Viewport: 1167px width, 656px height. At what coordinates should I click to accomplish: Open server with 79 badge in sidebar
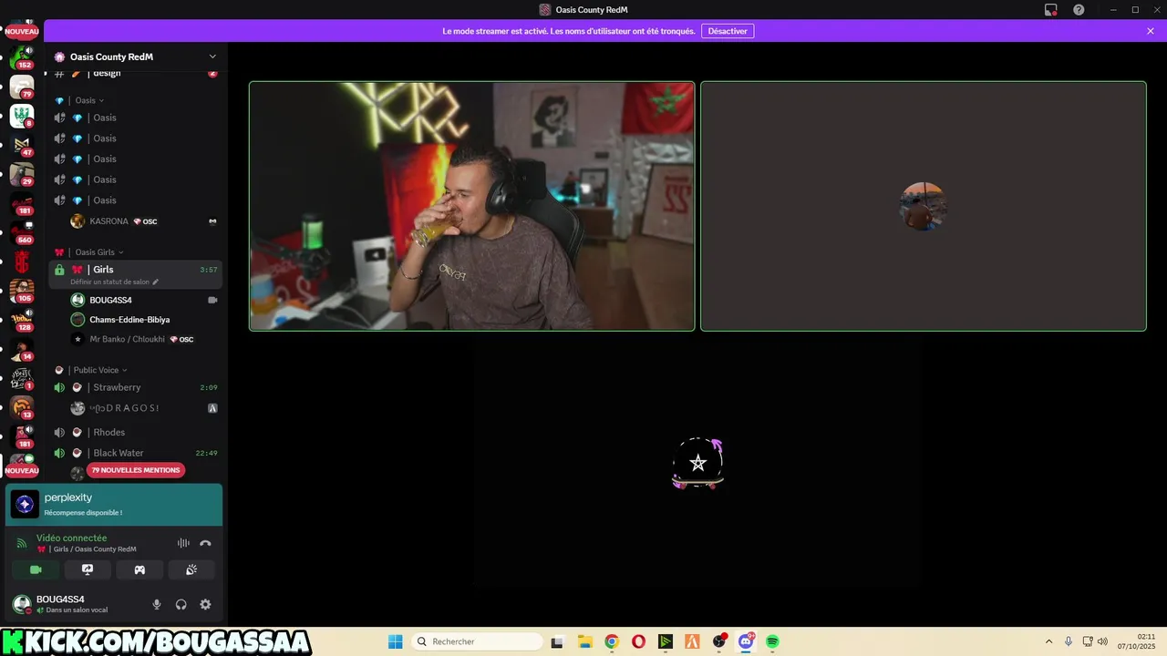coord(22,87)
